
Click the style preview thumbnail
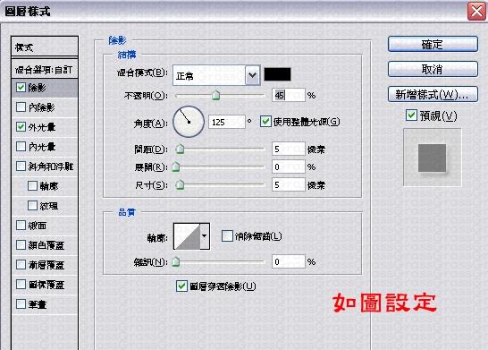[x=433, y=158]
